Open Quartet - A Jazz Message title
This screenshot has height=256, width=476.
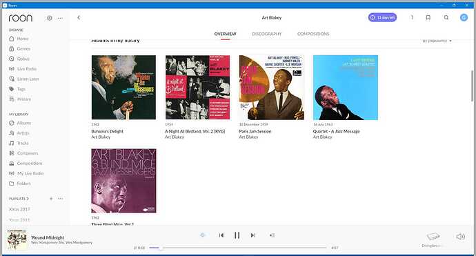tap(337, 131)
